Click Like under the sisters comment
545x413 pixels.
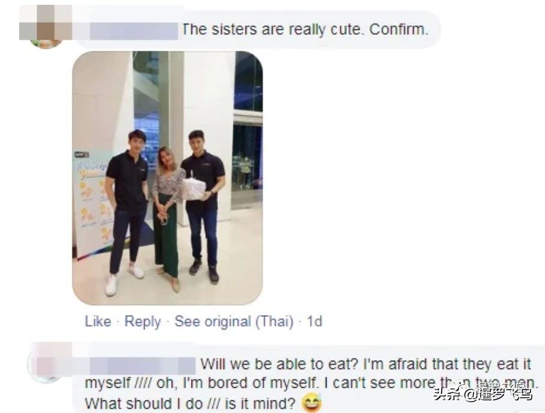[98, 321]
